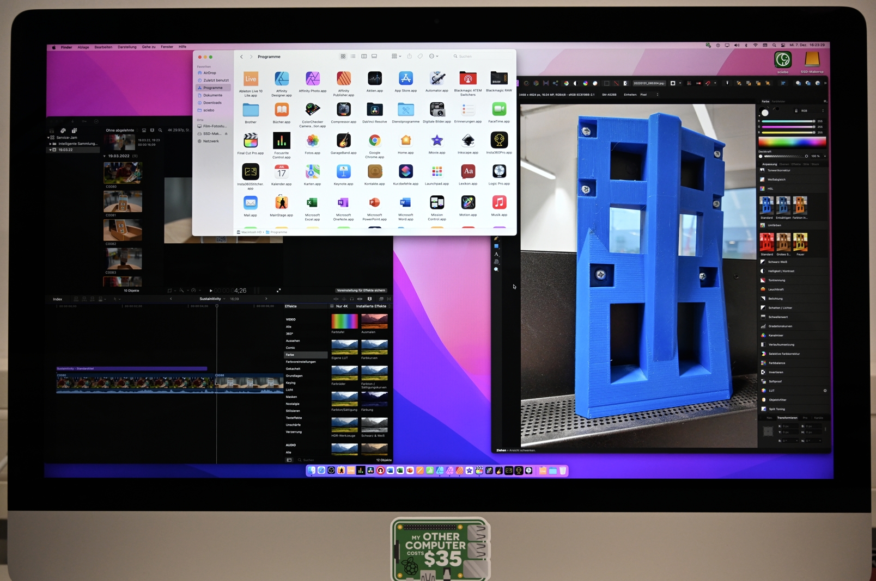Open Logic Pro app icon
The width and height of the screenshot is (876, 581).
pos(499,172)
